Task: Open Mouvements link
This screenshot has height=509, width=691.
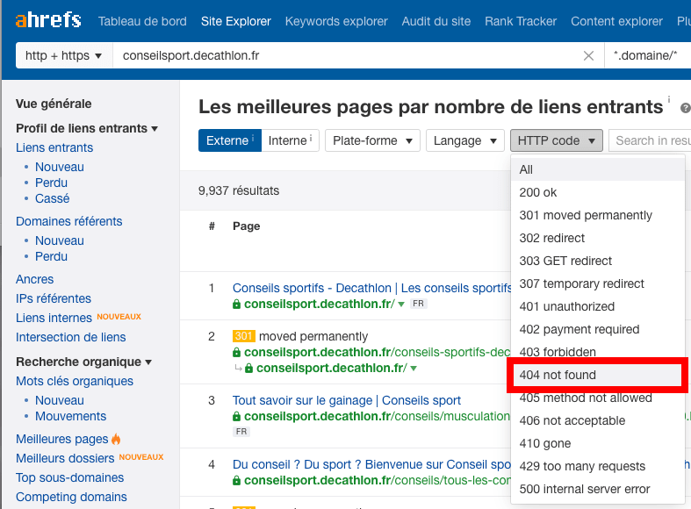Action: click(71, 416)
